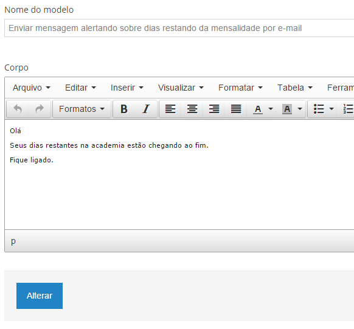Open the Arquivo menu

32,88
